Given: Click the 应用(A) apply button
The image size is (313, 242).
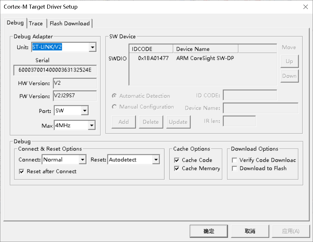Looking at the screenshot, I should pyautogui.click(x=291, y=231).
